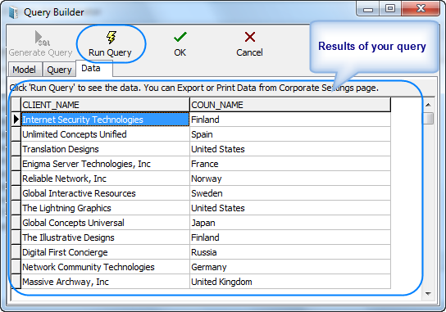This screenshot has width=446, height=312.
Task: Select the Unlimited Concepts Unified cell
Action: pos(105,134)
